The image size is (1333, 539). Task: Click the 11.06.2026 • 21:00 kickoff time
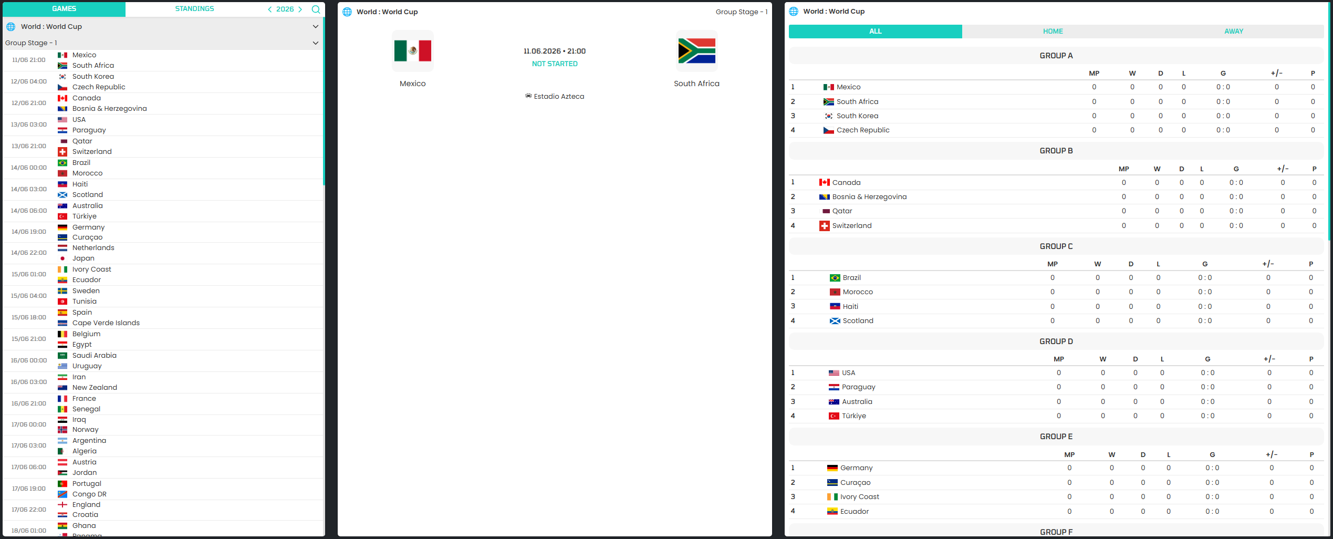[x=555, y=51]
